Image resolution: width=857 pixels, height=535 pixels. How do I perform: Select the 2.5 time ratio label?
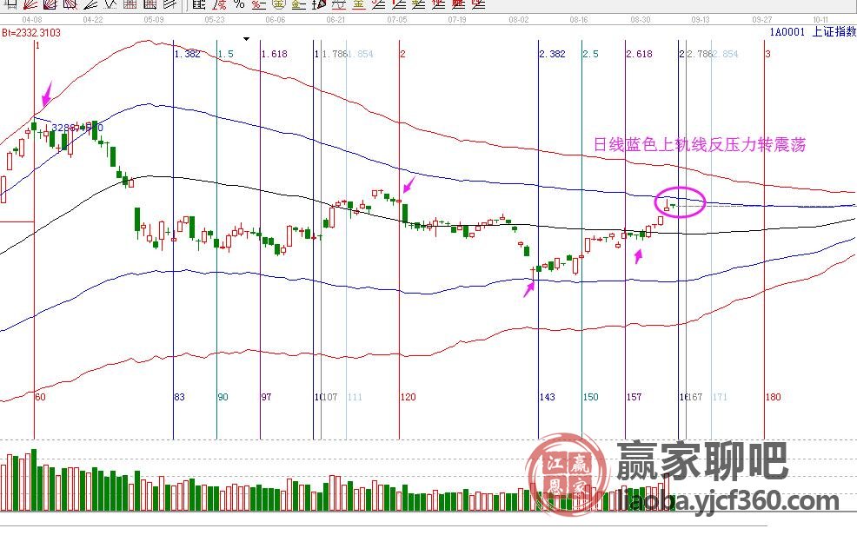pos(590,54)
